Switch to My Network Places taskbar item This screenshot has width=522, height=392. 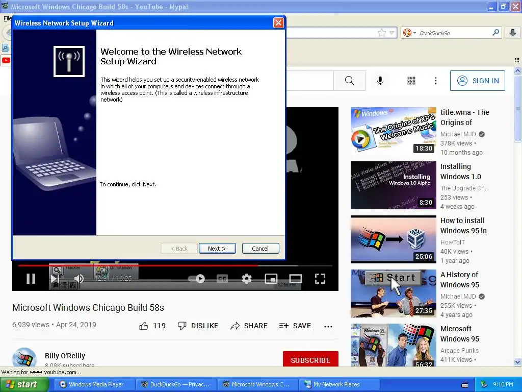coord(339,384)
